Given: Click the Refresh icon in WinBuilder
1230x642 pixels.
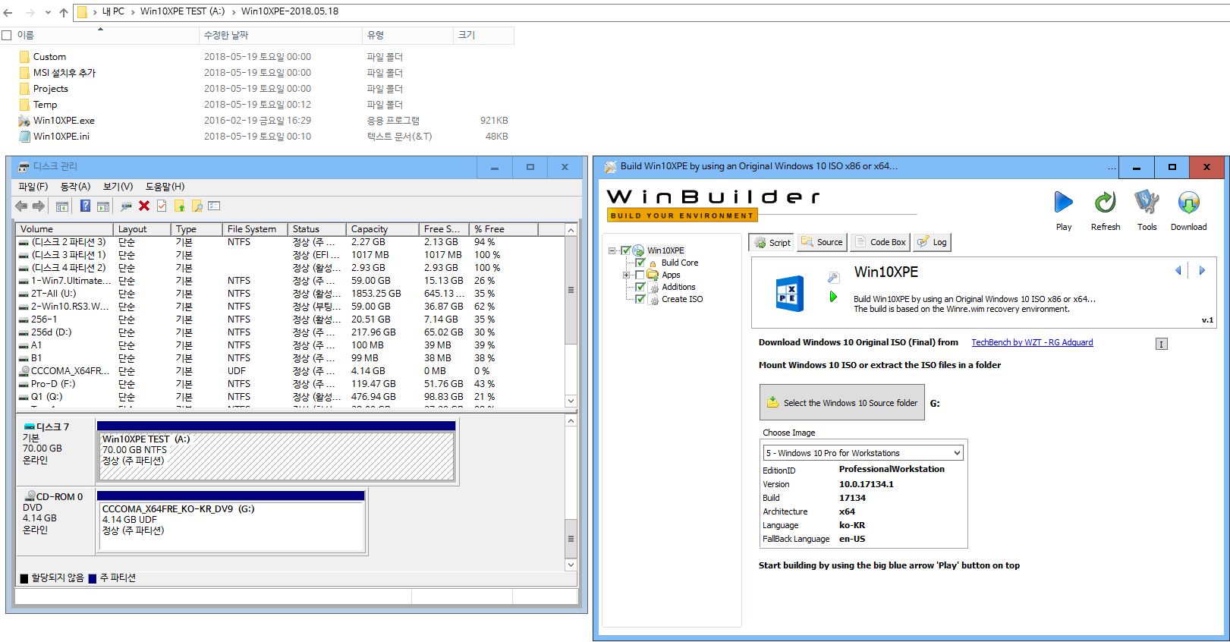Looking at the screenshot, I should tap(1105, 203).
